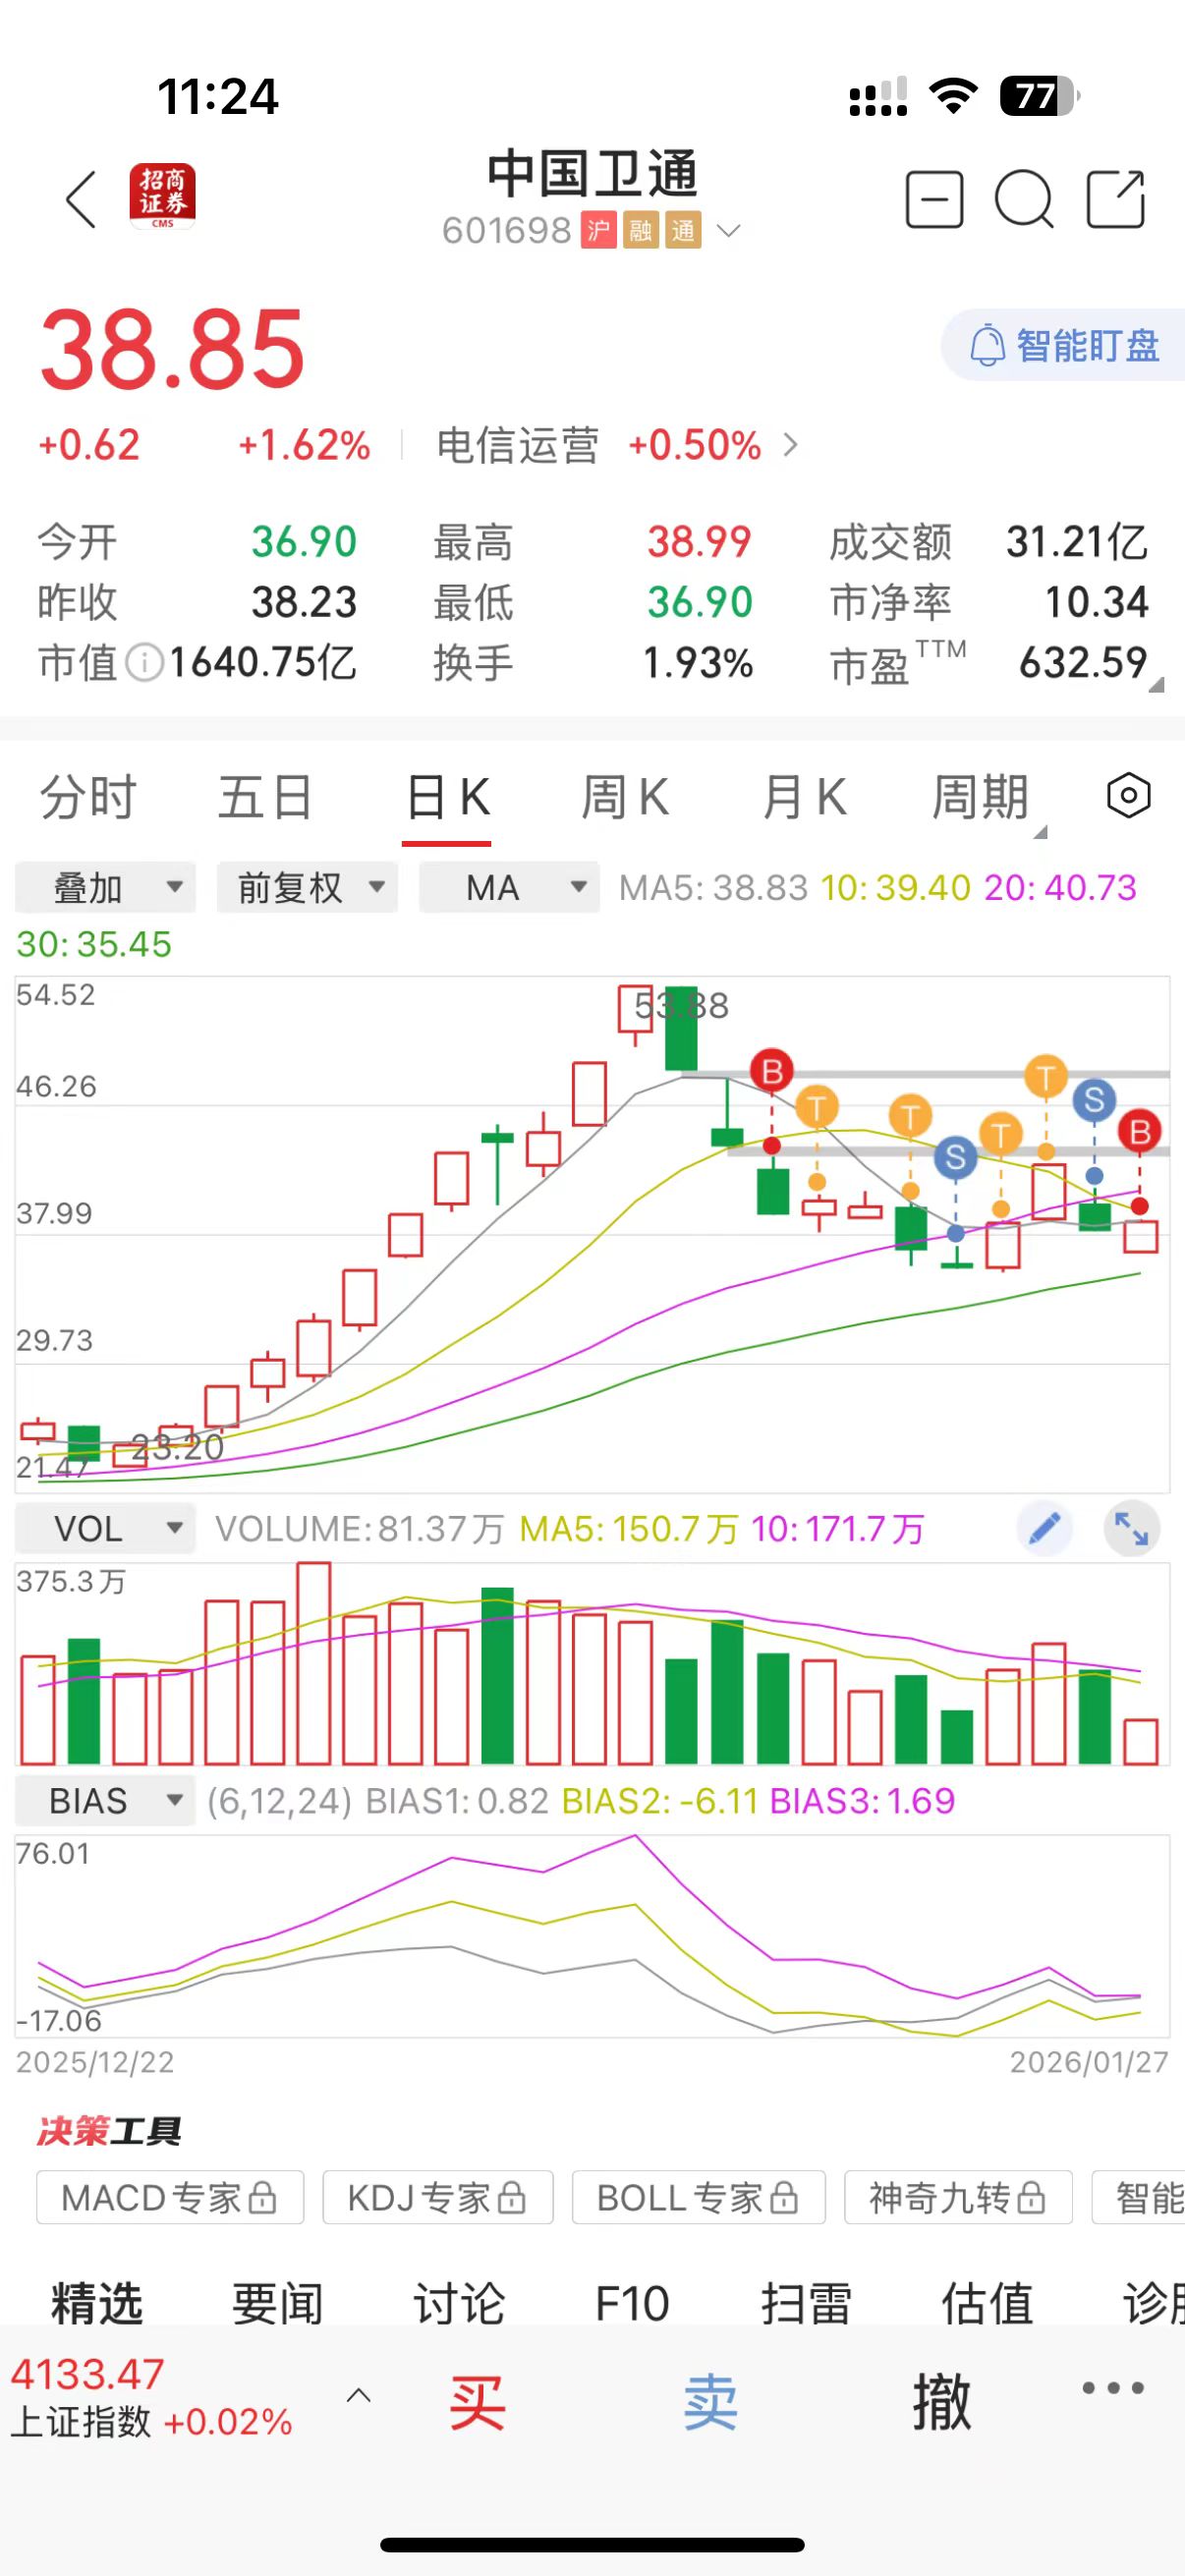This screenshot has width=1185, height=2576.
Task: Open KDJ专家 locked tool
Action: pos(438,2197)
